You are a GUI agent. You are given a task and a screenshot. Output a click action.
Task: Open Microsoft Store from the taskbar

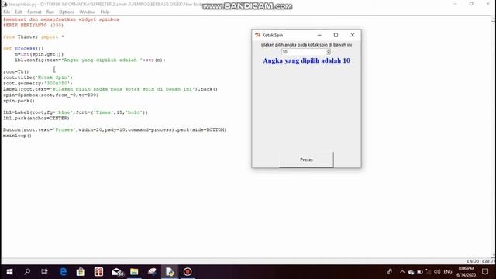81,272
